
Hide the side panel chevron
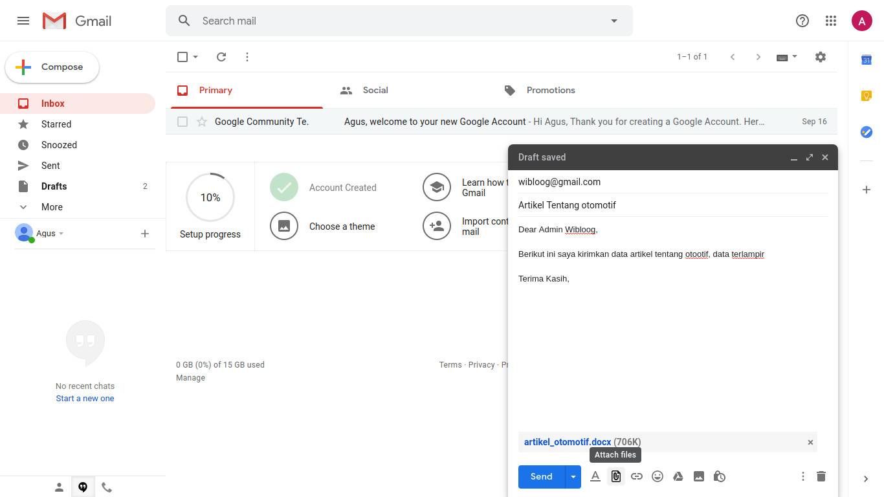point(866,479)
